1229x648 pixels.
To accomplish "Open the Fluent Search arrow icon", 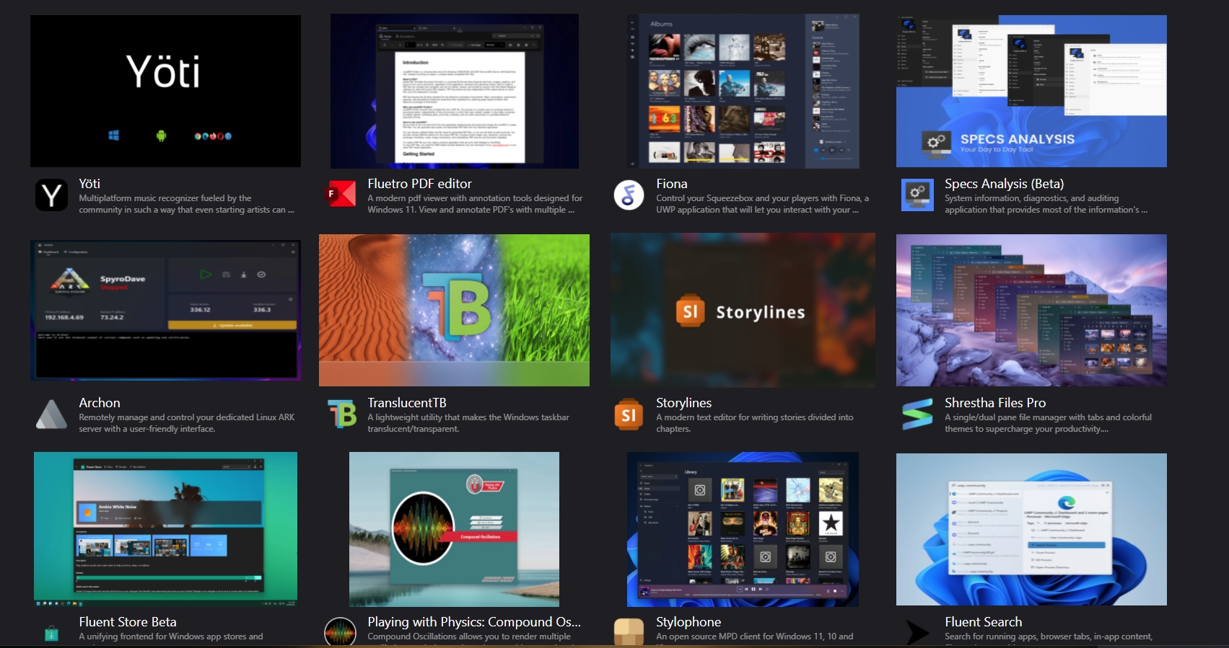I will click(917, 633).
